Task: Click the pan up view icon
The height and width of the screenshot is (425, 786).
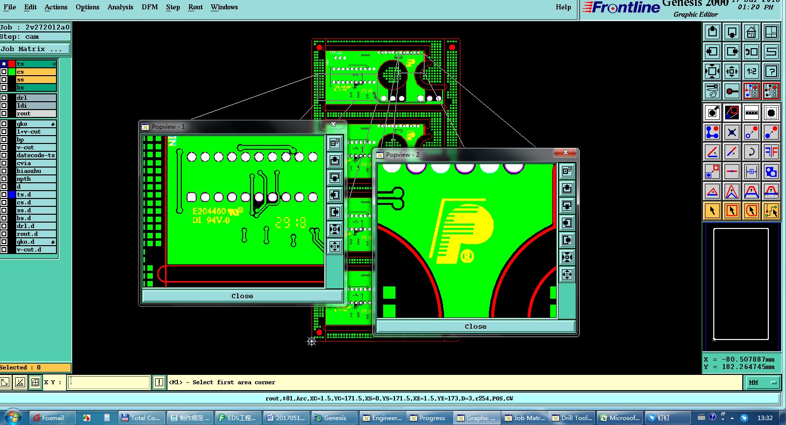Action: coord(712,32)
